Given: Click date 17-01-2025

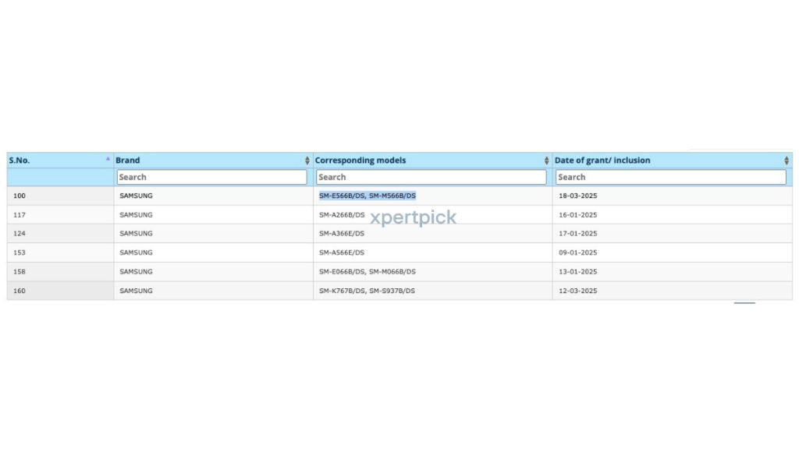Looking at the screenshot, I should [578, 234].
